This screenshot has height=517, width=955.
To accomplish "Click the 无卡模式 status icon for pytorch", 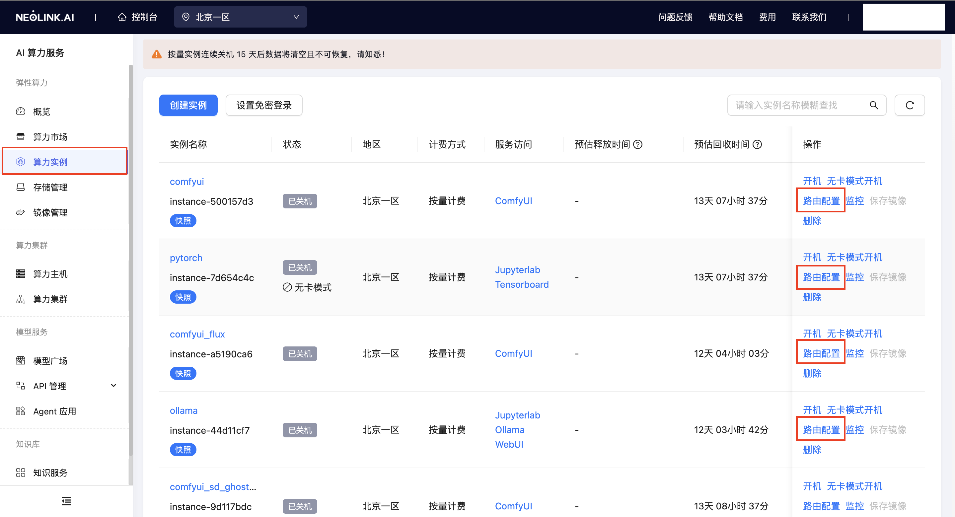I will point(287,287).
